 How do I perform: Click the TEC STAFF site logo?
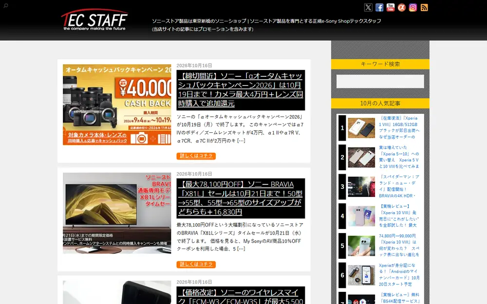click(94, 19)
